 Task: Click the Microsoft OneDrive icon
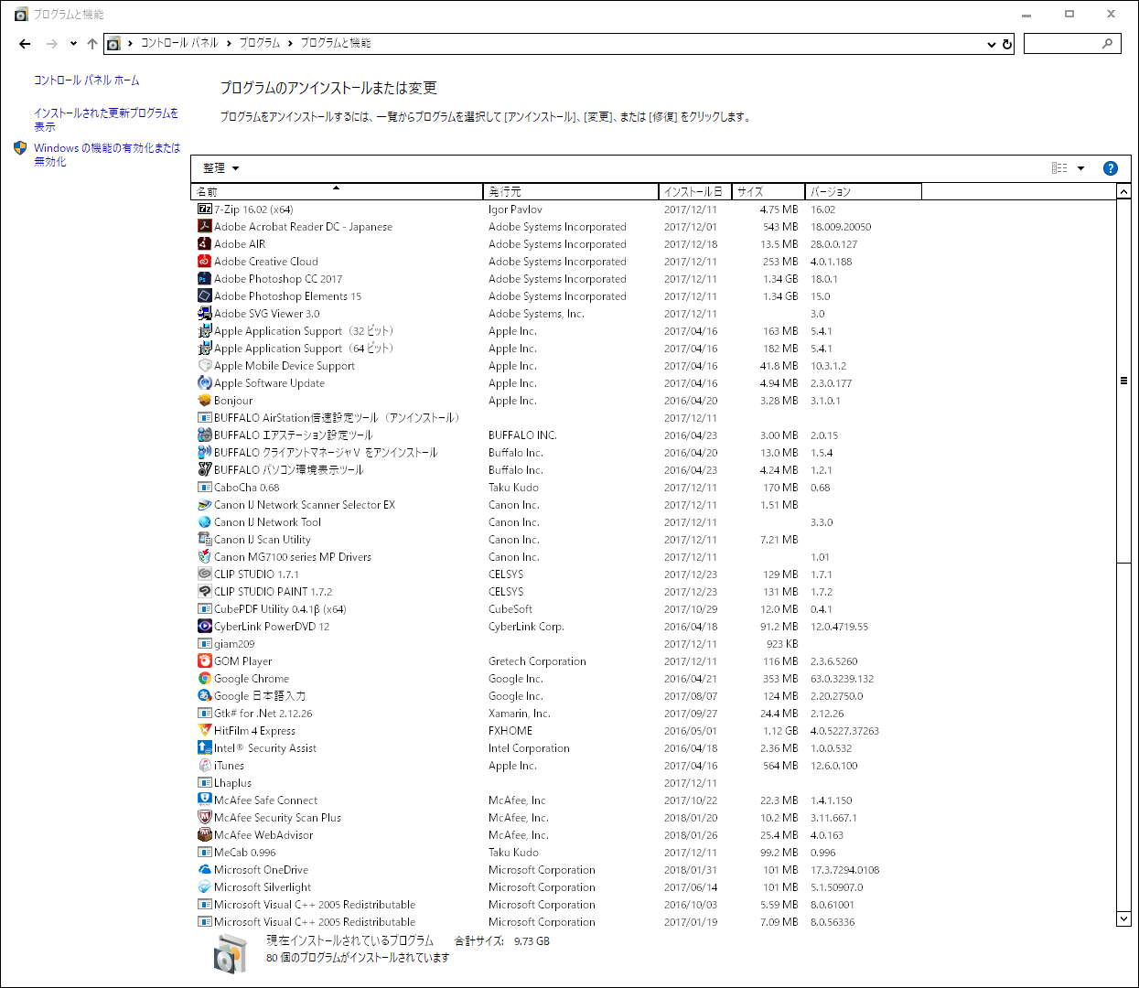[x=205, y=870]
